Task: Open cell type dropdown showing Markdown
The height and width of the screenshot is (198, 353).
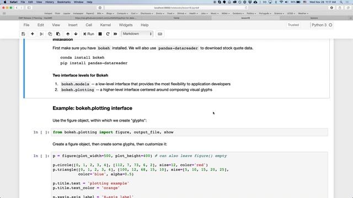Action: [x=137, y=34]
